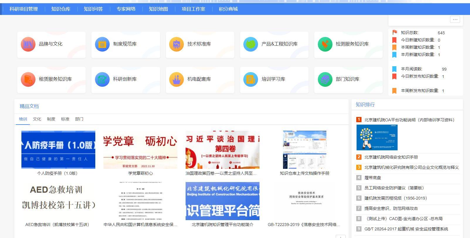Open the 机电配套库 icon

tap(177, 79)
